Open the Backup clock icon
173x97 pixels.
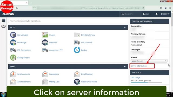click(77, 50)
